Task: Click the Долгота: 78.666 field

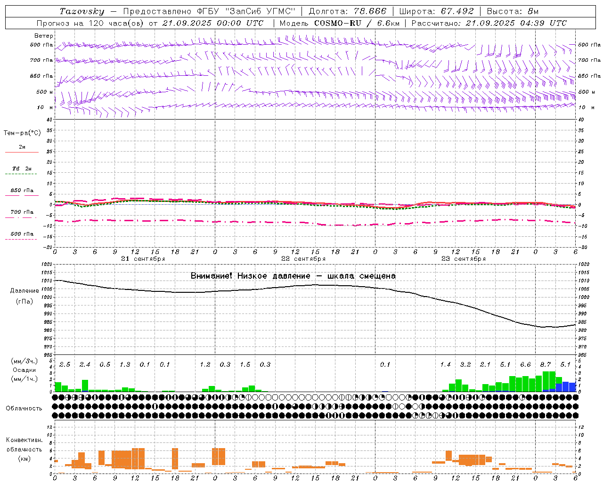Action: [x=347, y=11]
